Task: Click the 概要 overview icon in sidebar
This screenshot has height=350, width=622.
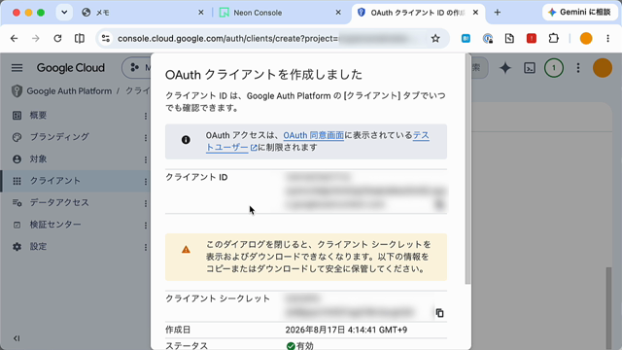Action: pos(17,115)
